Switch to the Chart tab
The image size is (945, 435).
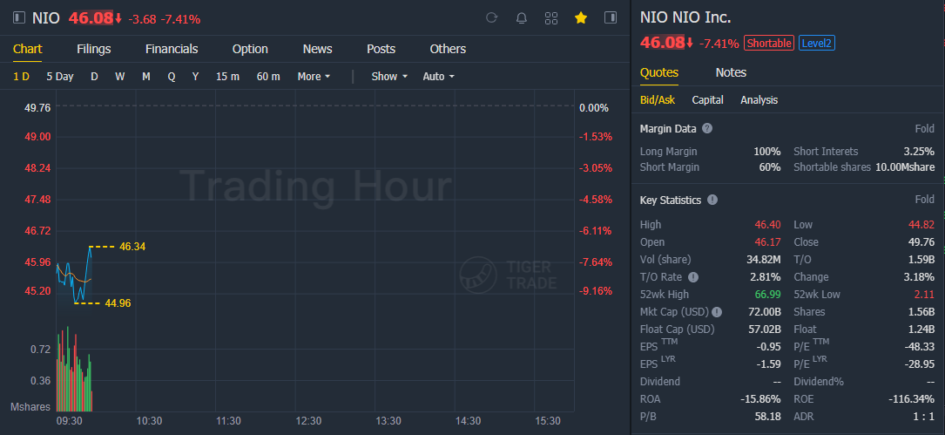point(28,49)
